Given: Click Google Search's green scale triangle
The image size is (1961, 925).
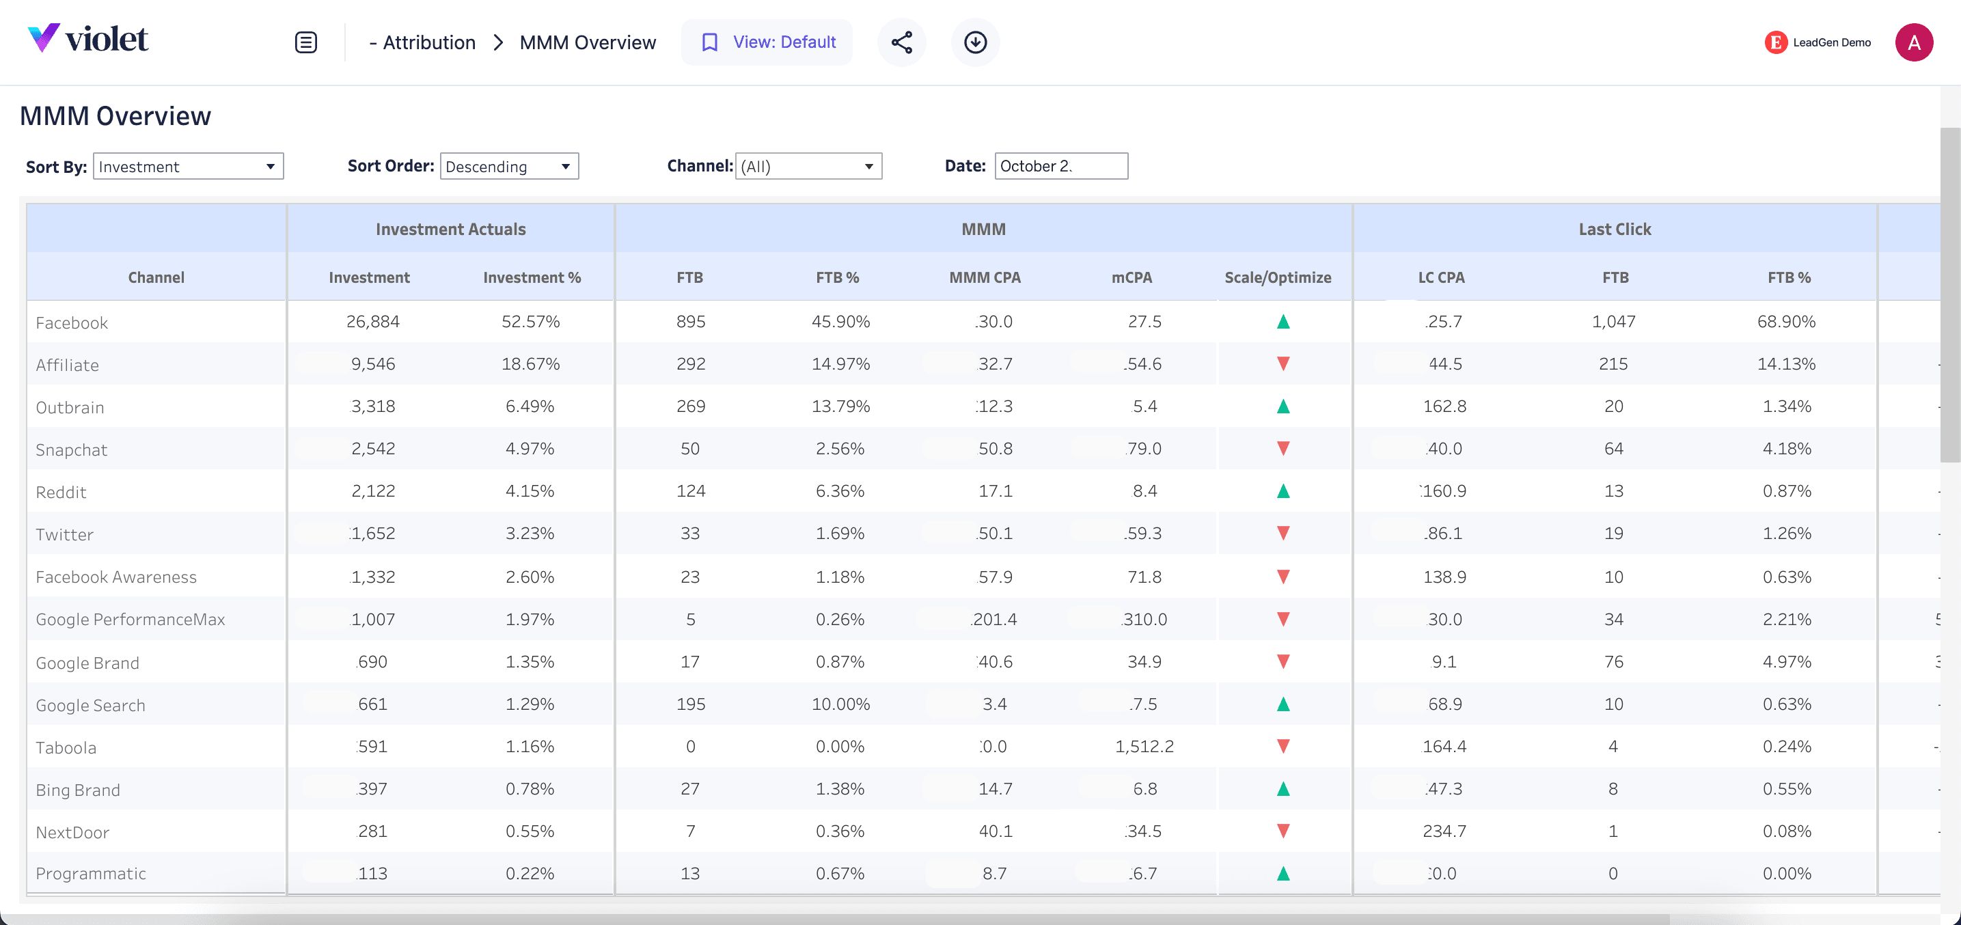Looking at the screenshot, I should pos(1283,704).
